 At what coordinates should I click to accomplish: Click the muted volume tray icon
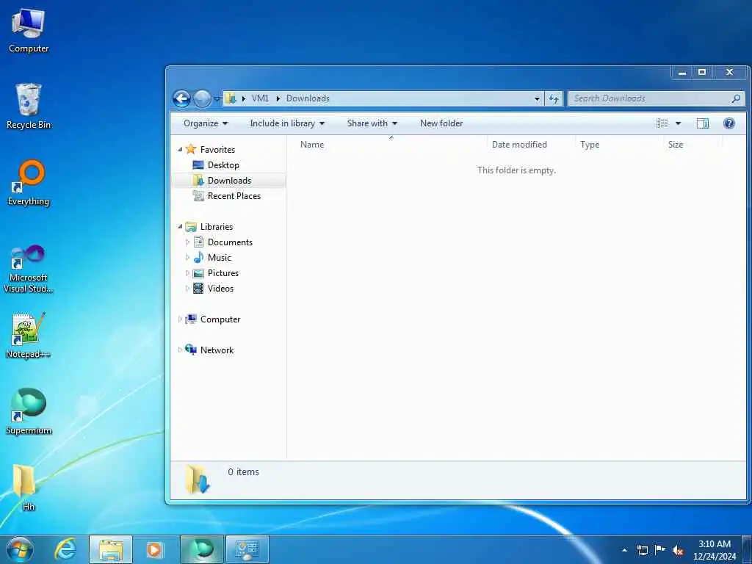coord(678,551)
